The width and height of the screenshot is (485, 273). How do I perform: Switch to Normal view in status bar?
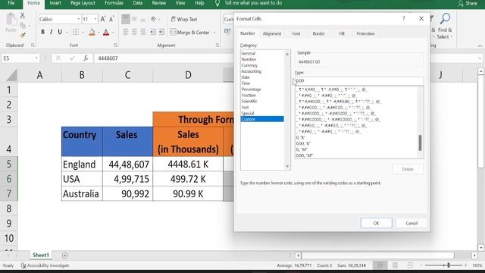click(x=380, y=265)
